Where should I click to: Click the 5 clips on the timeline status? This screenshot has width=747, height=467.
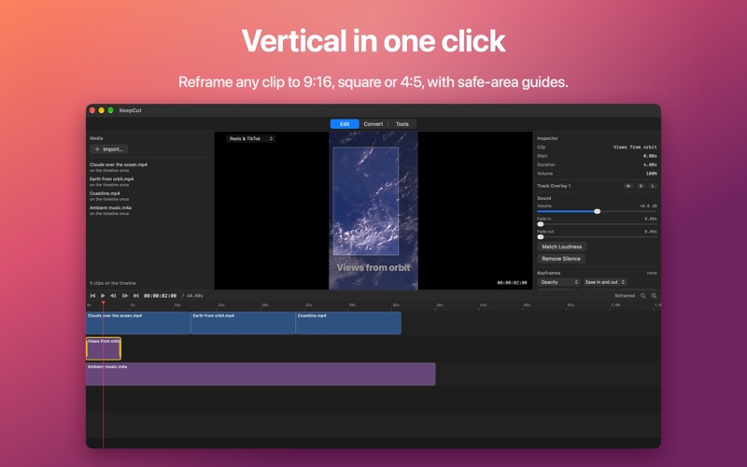(113, 283)
